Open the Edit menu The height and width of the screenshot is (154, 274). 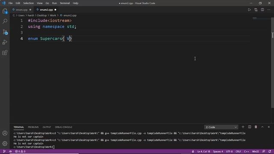click(18, 3)
